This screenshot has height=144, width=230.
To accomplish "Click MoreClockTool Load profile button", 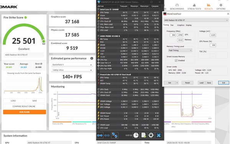I will point(201,83).
